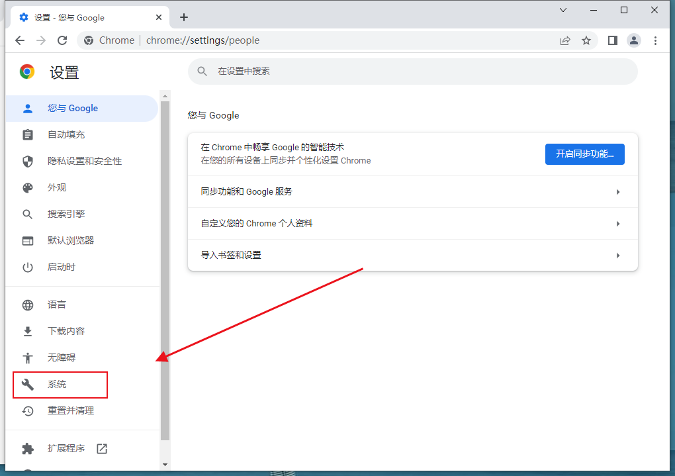Click the forward navigation arrow
The height and width of the screenshot is (476, 675).
pos(41,40)
